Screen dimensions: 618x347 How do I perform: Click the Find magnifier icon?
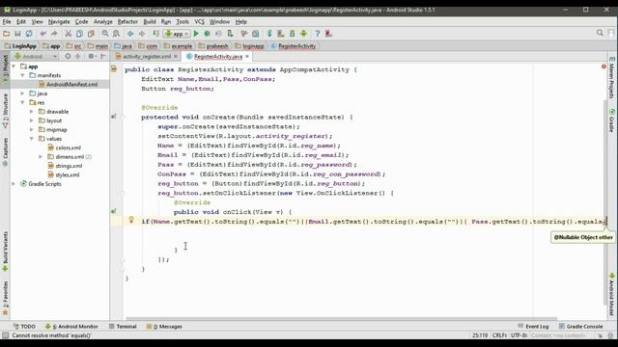(105, 34)
